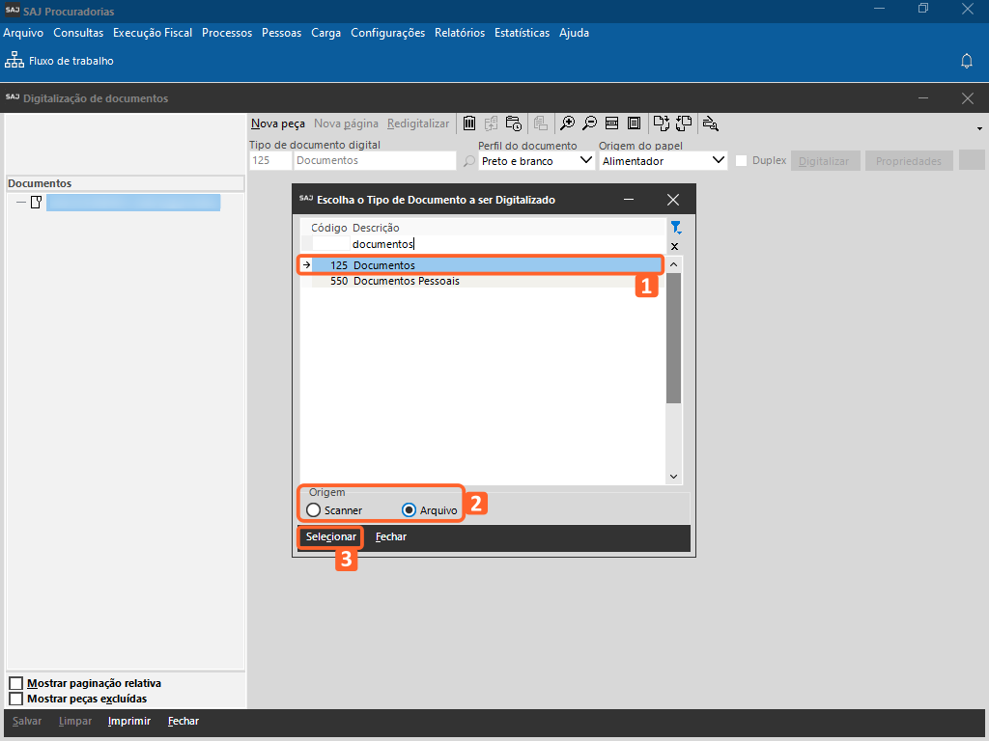Viewport: 989px width, 741px height.
Task: Click the fit whole page icon
Action: pos(634,123)
